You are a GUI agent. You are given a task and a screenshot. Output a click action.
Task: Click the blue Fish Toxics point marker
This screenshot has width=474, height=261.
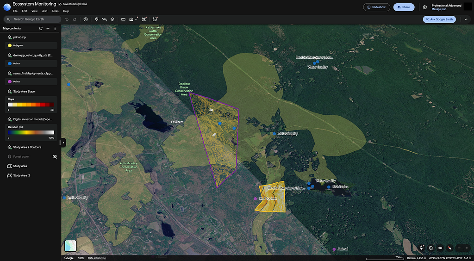pyautogui.click(x=329, y=187)
